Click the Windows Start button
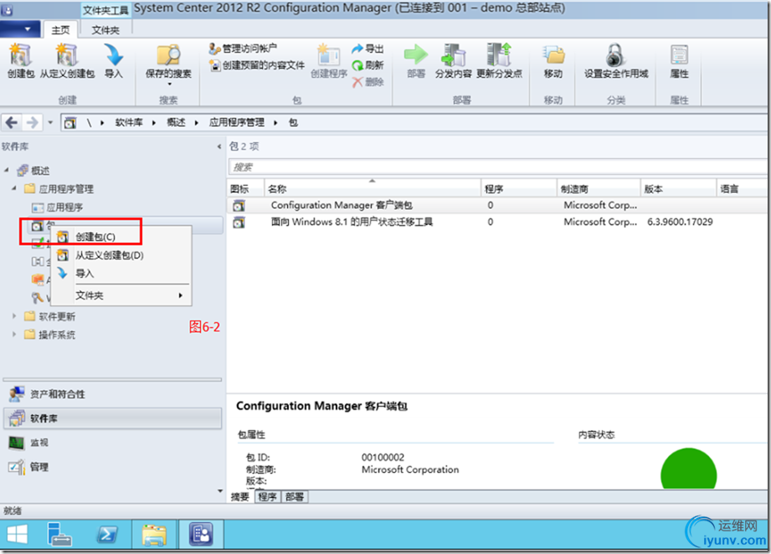Image resolution: width=771 pixels, height=554 pixels. click(x=18, y=534)
